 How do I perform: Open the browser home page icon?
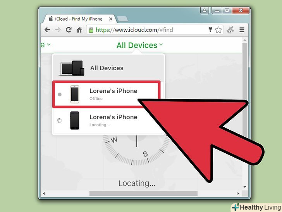click(x=79, y=30)
